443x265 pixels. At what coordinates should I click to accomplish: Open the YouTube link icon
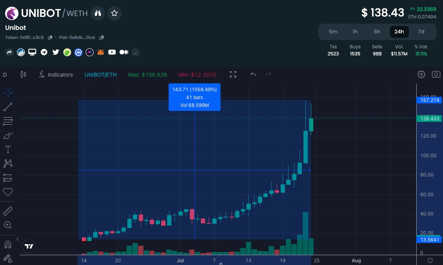pyautogui.click(x=112, y=52)
